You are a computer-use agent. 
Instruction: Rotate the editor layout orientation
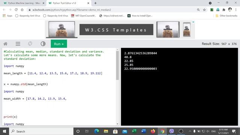(30, 44)
